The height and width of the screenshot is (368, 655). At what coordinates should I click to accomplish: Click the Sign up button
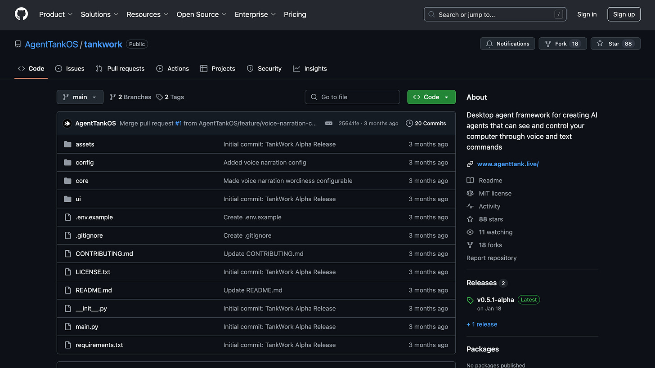point(624,14)
